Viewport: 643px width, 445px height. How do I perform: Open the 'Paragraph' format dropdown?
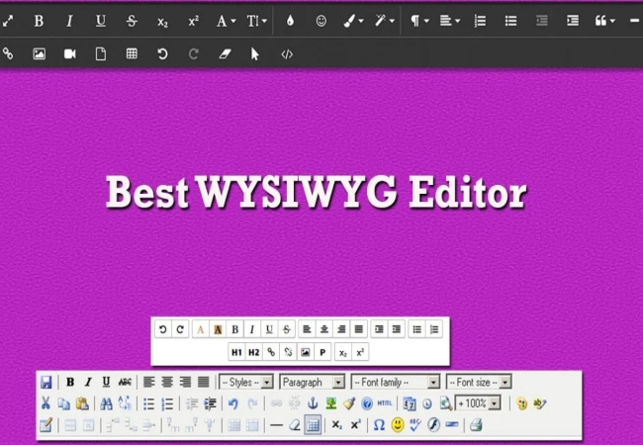(x=312, y=383)
